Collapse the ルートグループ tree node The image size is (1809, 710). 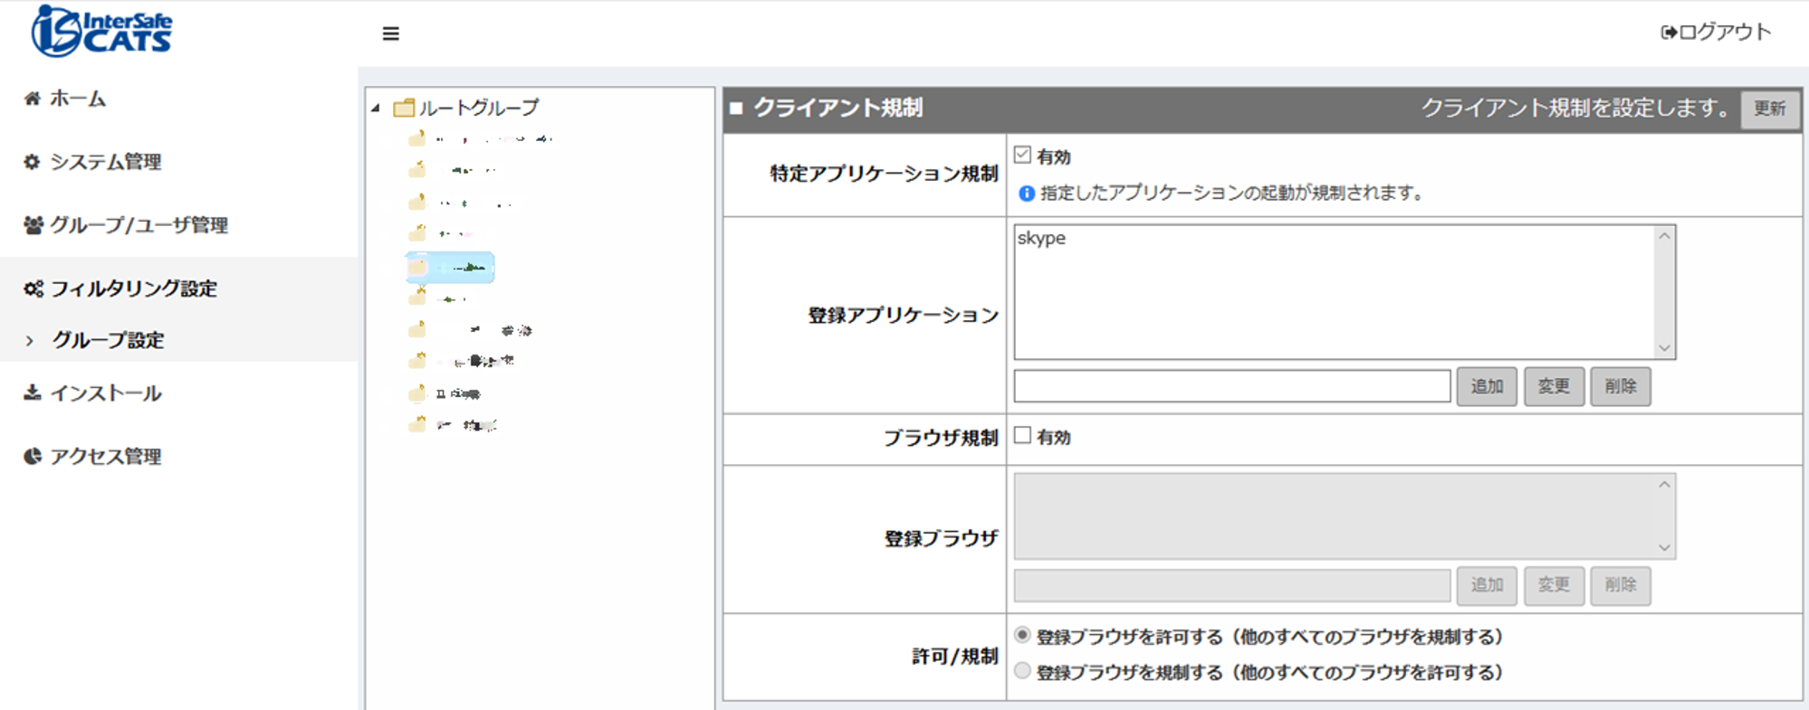[x=376, y=109]
